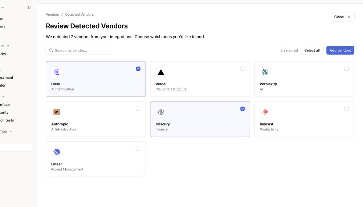
Task: Click the Vercel triangle logo icon
Action: pyautogui.click(x=161, y=72)
